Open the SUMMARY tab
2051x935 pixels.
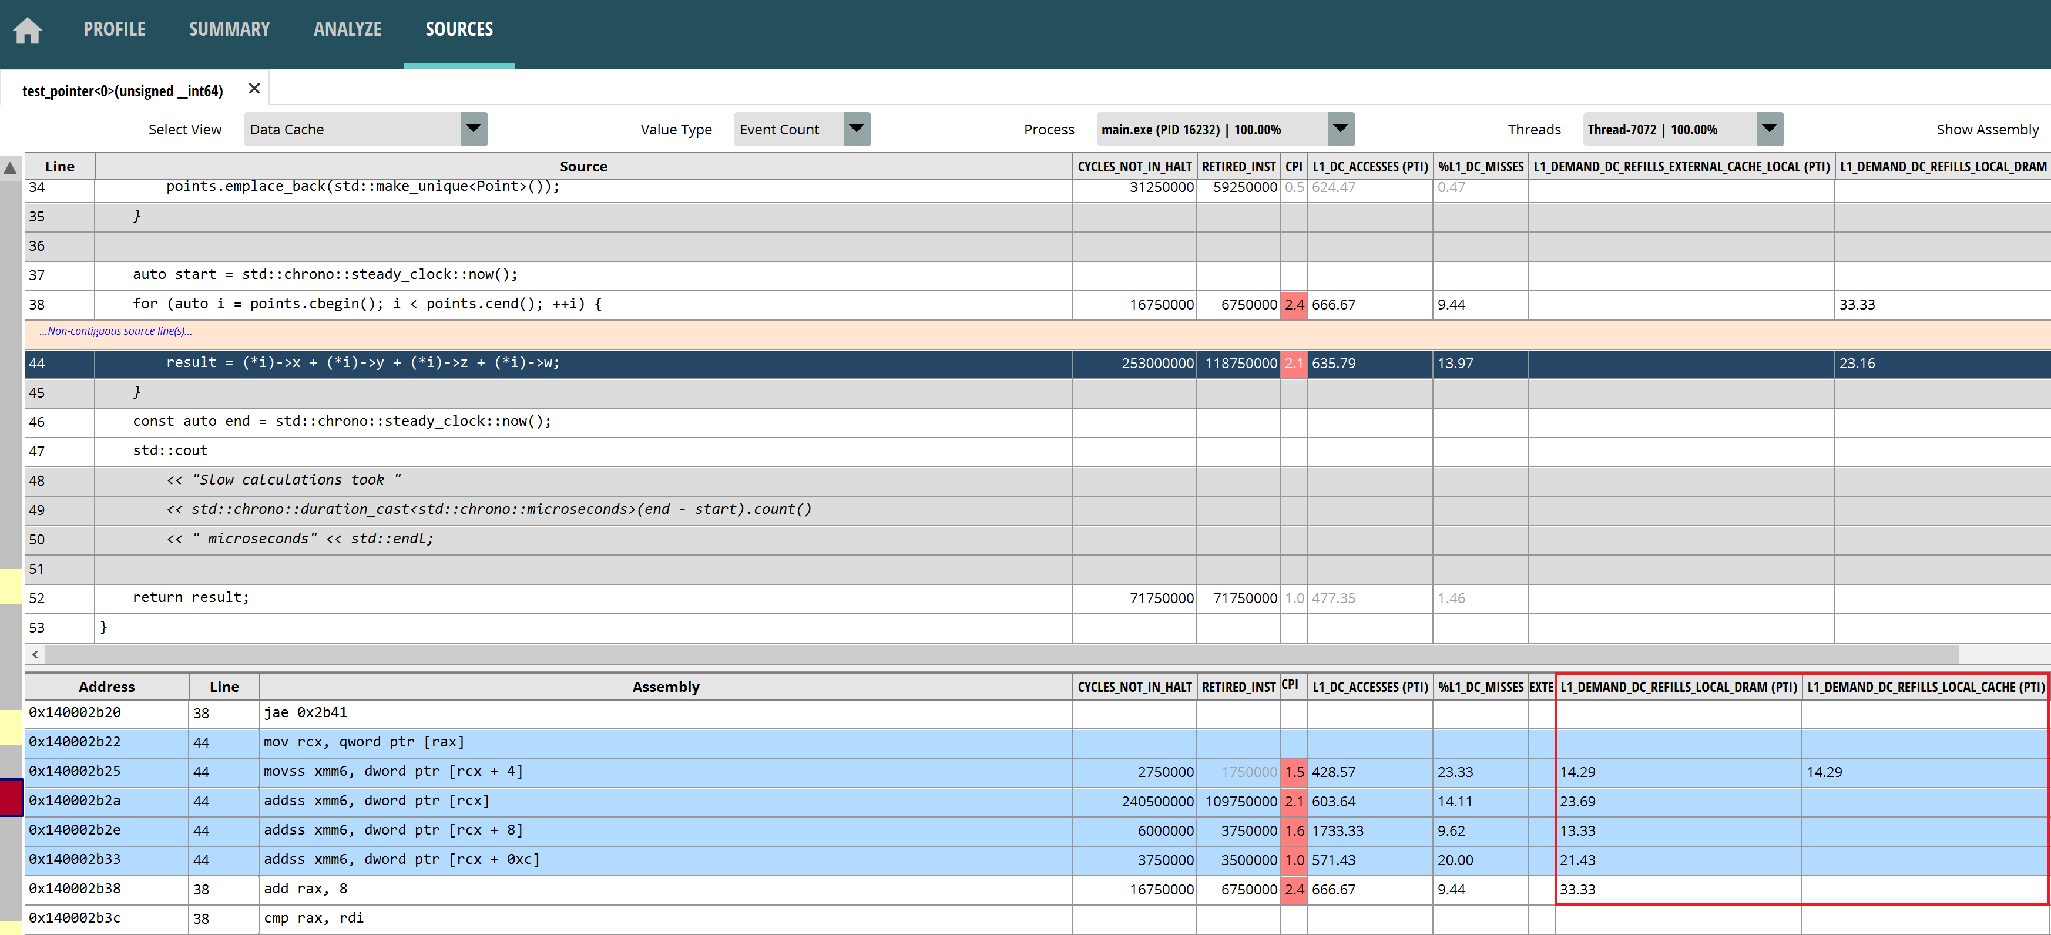[x=229, y=29]
